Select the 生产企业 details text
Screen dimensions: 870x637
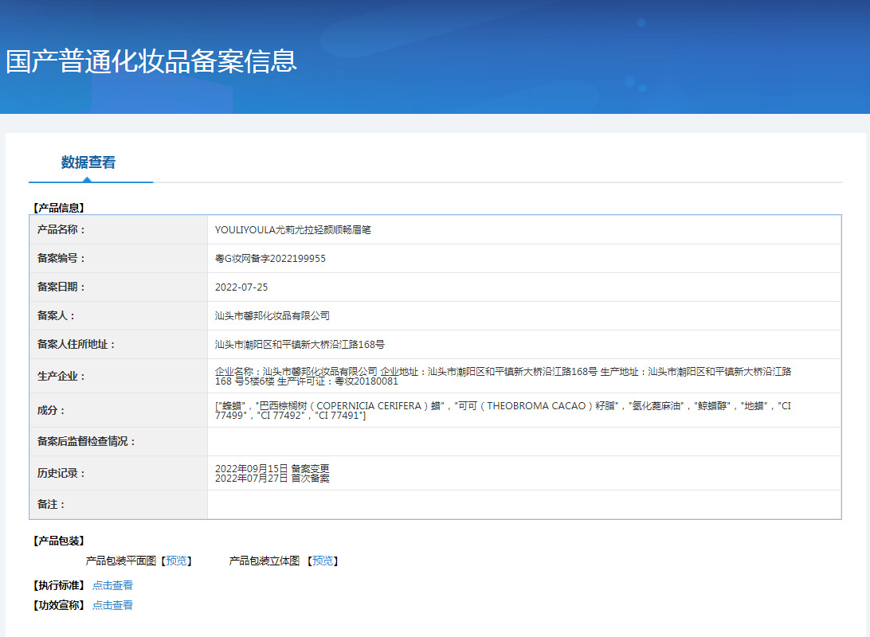point(504,377)
